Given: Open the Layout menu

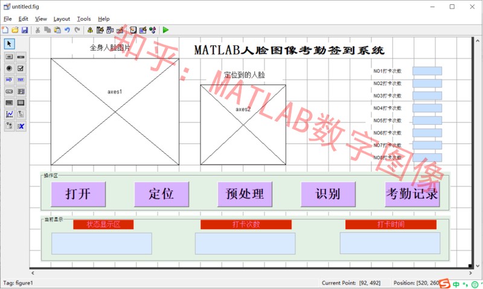Looking at the screenshot, I should click(x=62, y=19).
